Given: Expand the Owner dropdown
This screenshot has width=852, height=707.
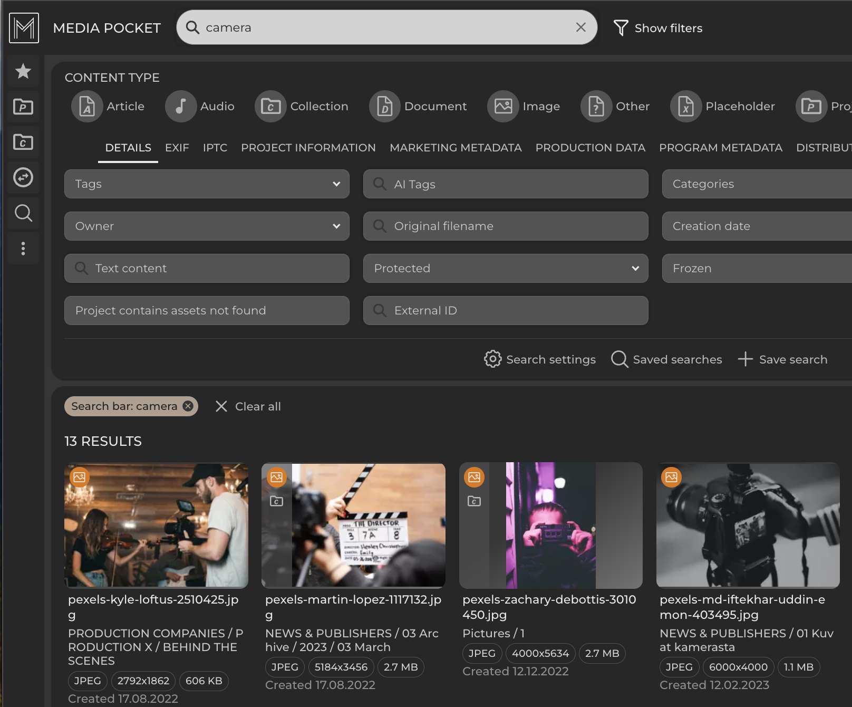Looking at the screenshot, I should (x=207, y=226).
